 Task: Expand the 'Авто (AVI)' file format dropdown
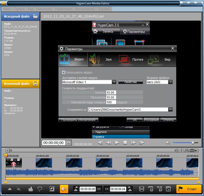pos(170,82)
